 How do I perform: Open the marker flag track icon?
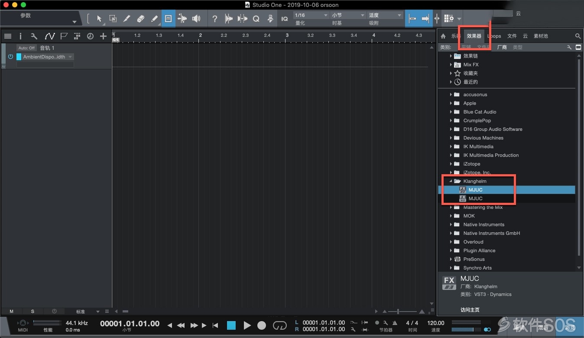click(x=64, y=36)
